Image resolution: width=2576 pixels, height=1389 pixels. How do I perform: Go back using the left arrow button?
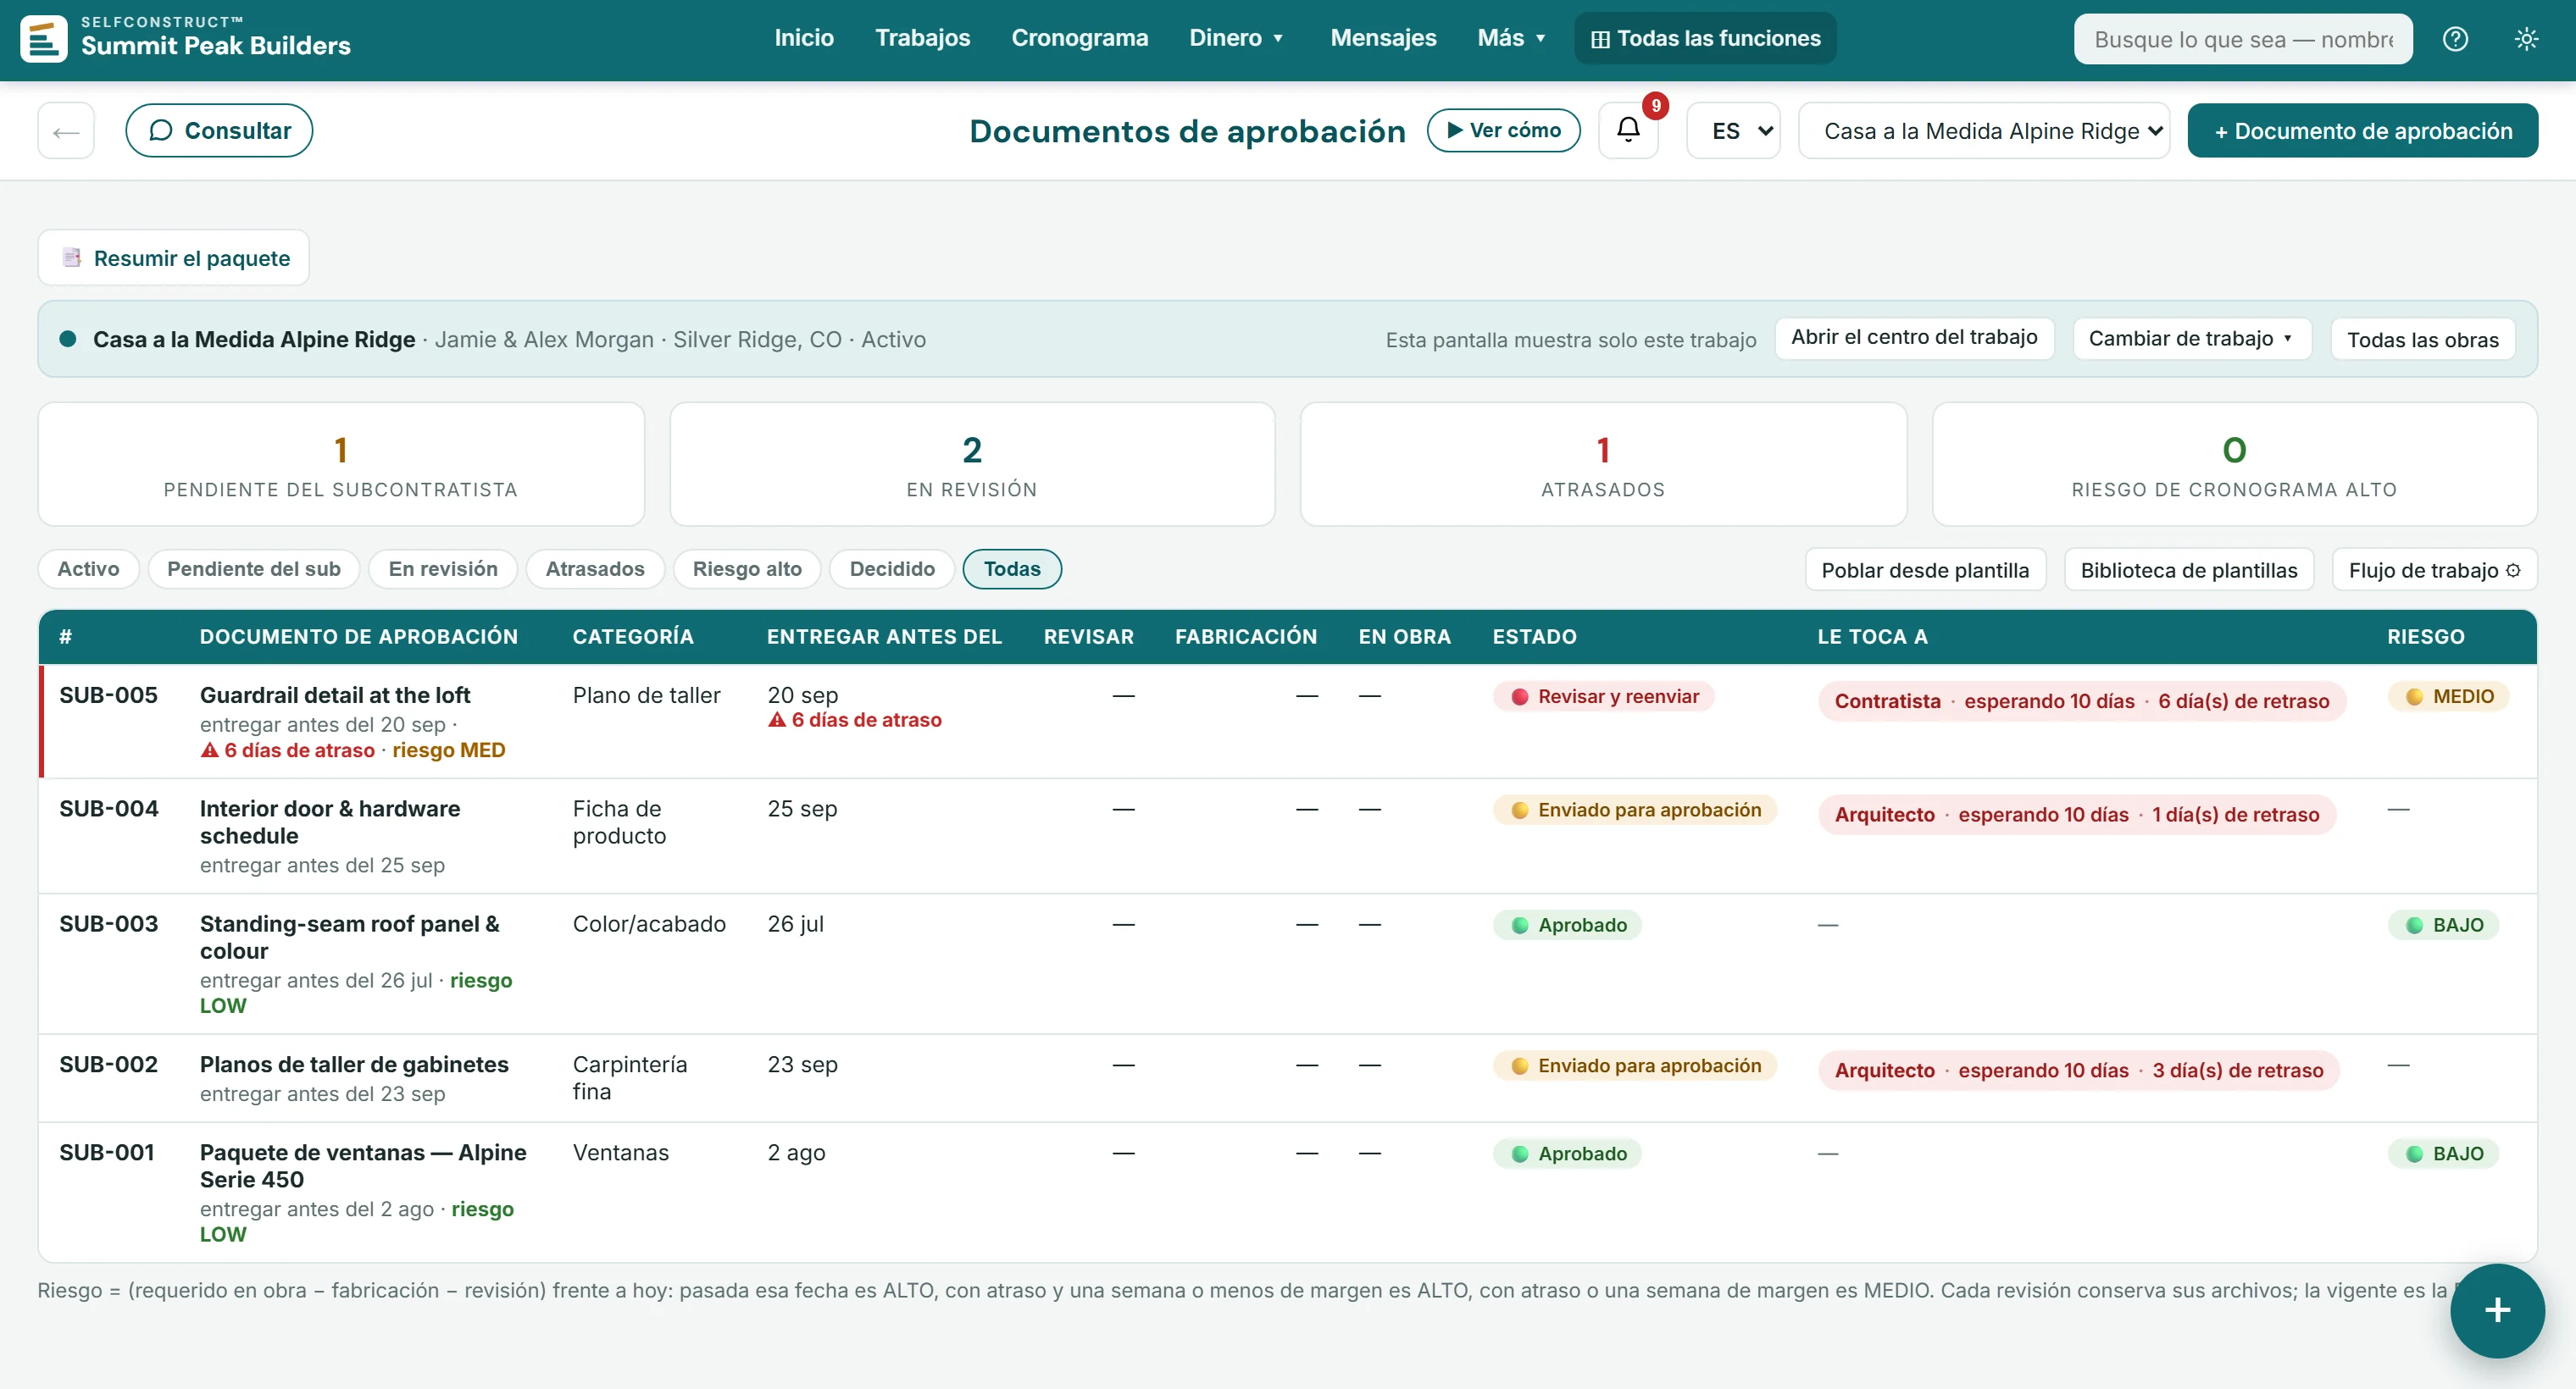pos(66,130)
